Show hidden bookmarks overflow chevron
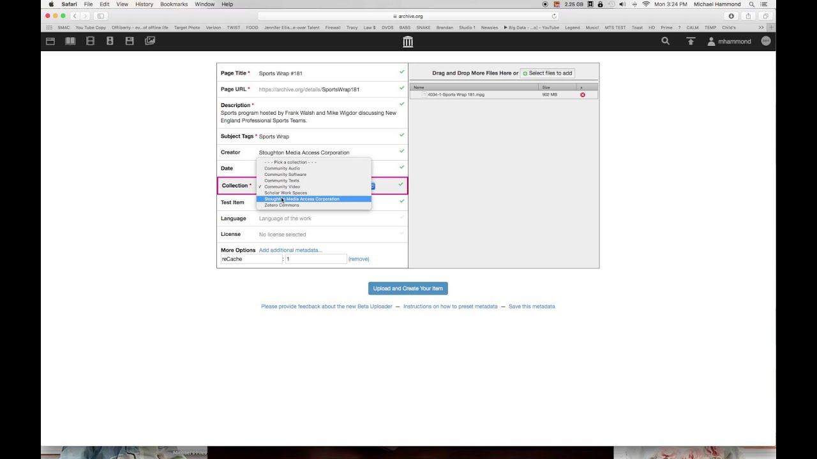 click(761, 27)
